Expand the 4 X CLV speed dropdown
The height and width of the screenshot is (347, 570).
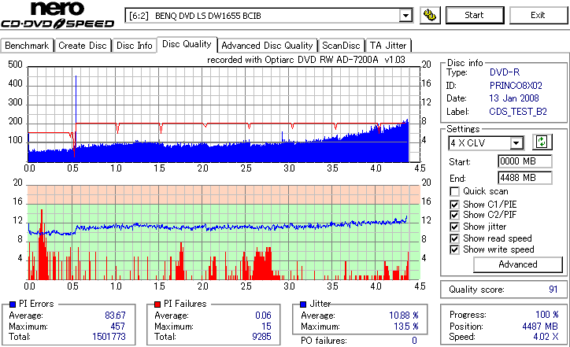[x=516, y=142]
